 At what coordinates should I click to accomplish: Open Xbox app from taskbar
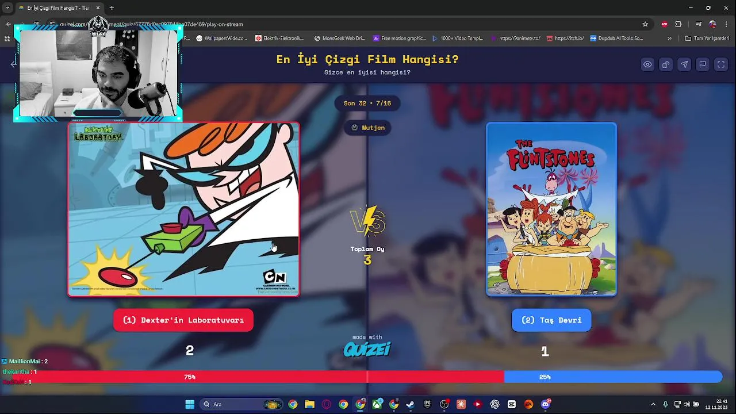377,404
